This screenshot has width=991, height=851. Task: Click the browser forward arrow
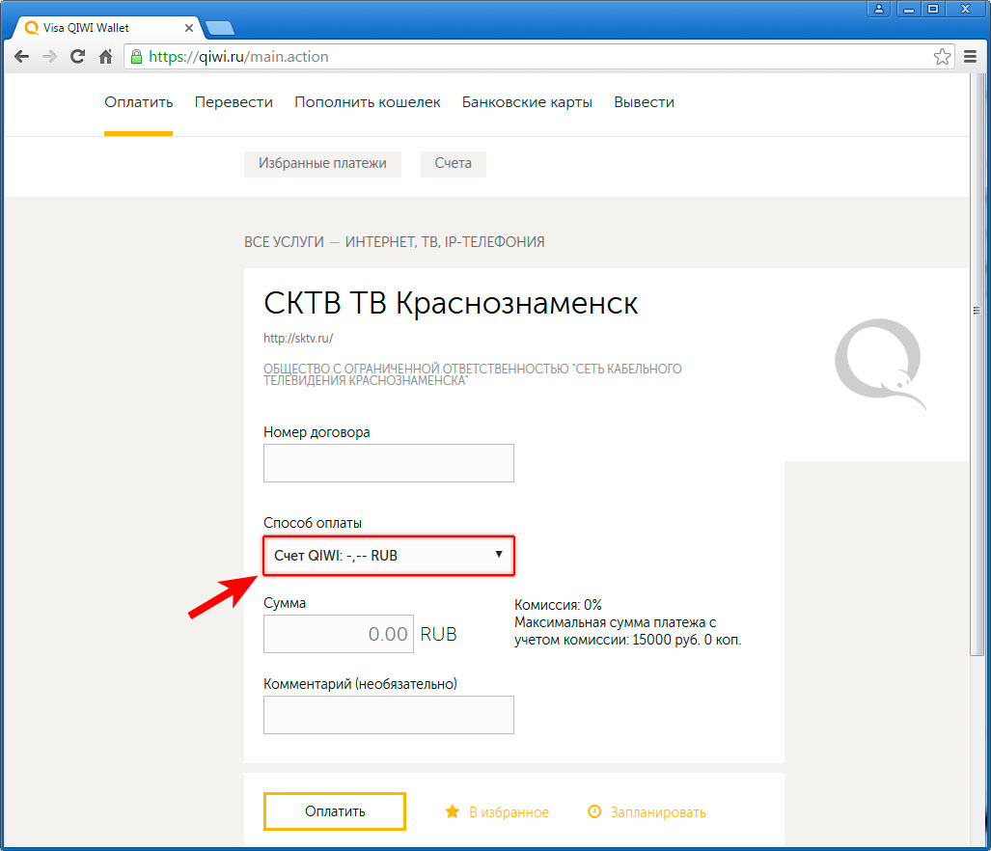49,57
